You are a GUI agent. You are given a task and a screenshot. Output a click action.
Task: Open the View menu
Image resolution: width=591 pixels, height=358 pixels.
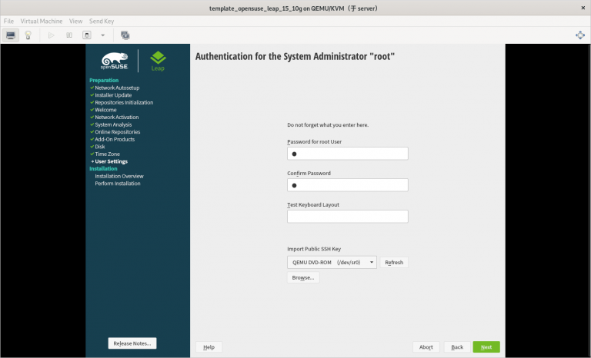(75, 21)
